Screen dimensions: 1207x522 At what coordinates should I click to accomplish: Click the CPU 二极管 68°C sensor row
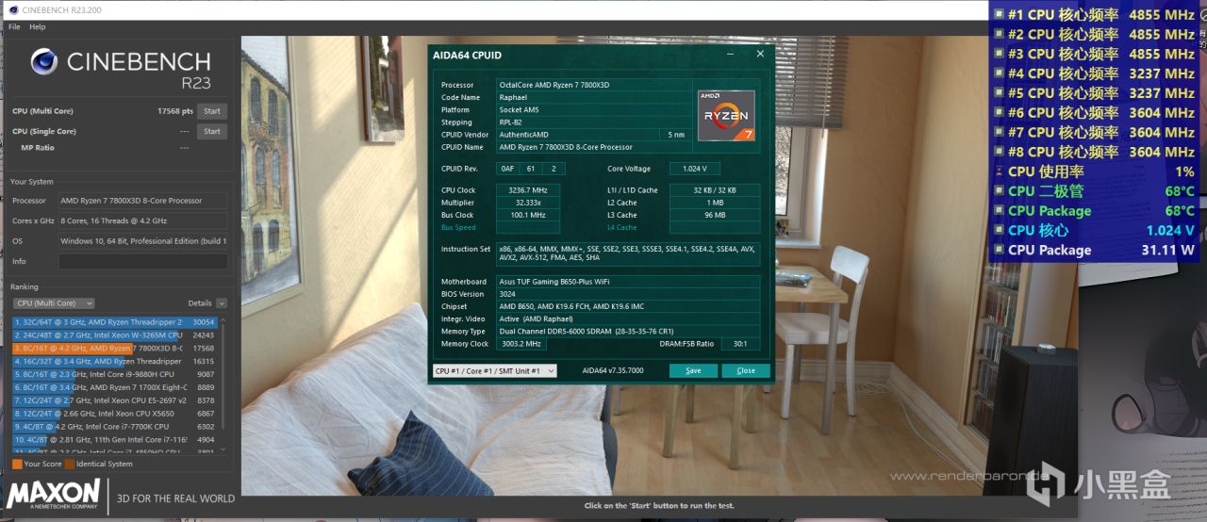coord(1095,191)
